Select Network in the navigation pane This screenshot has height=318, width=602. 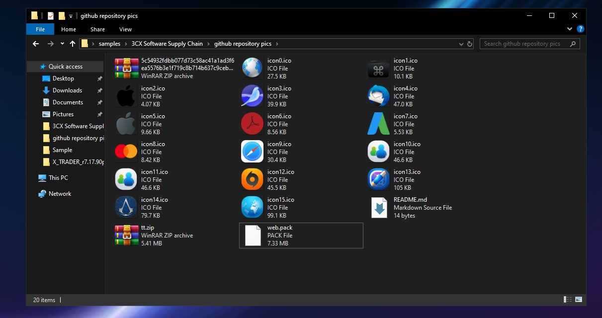point(60,194)
